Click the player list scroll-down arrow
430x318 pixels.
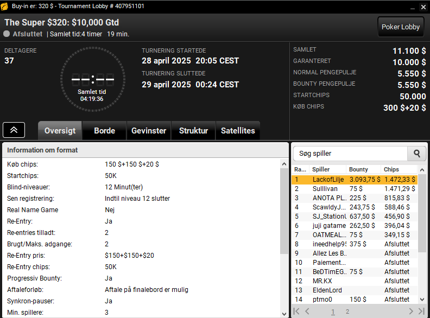tap(422, 300)
